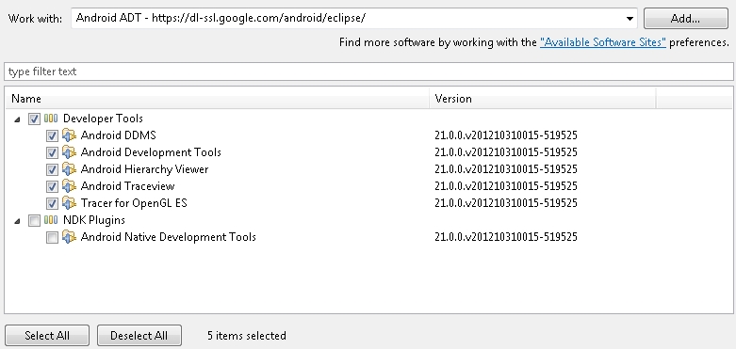The image size is (736, 349).
Task: Collapse the Developer Tools tree node
Action: point(17,119)
